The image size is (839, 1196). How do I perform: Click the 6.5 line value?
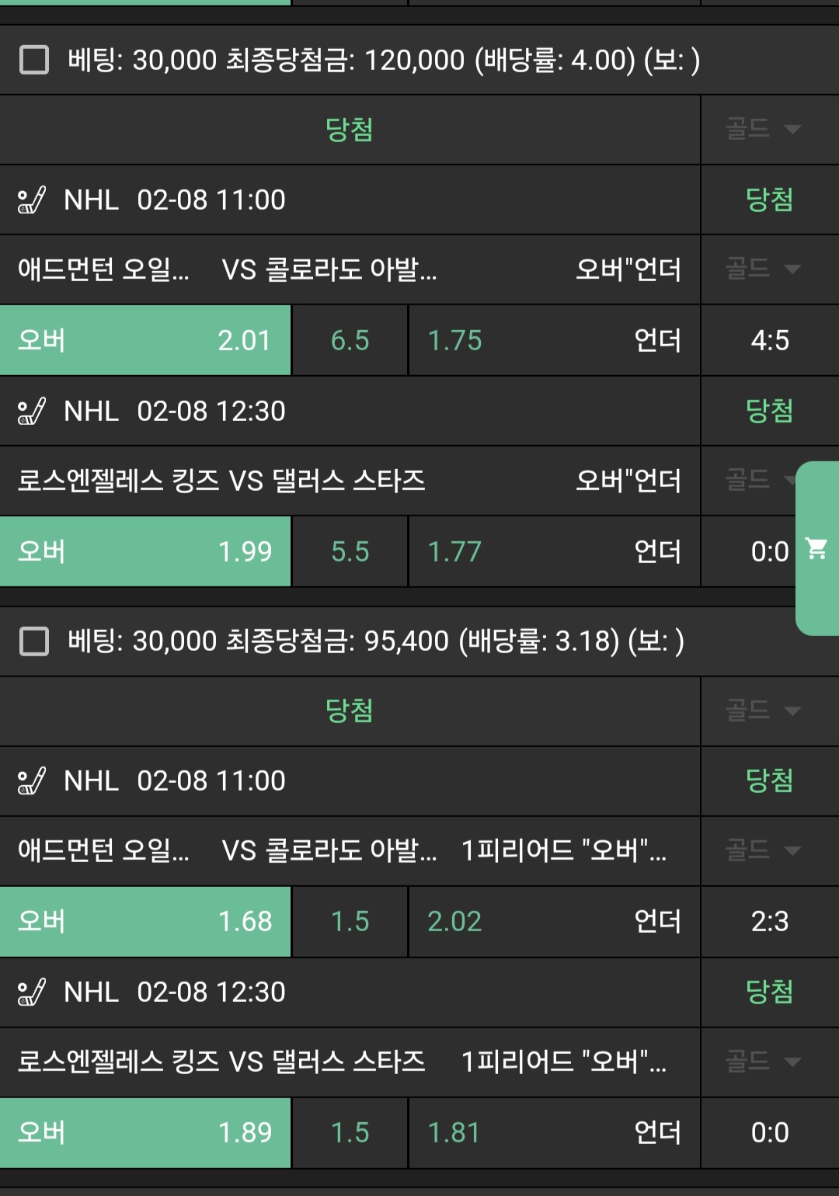tap(350, 340)
